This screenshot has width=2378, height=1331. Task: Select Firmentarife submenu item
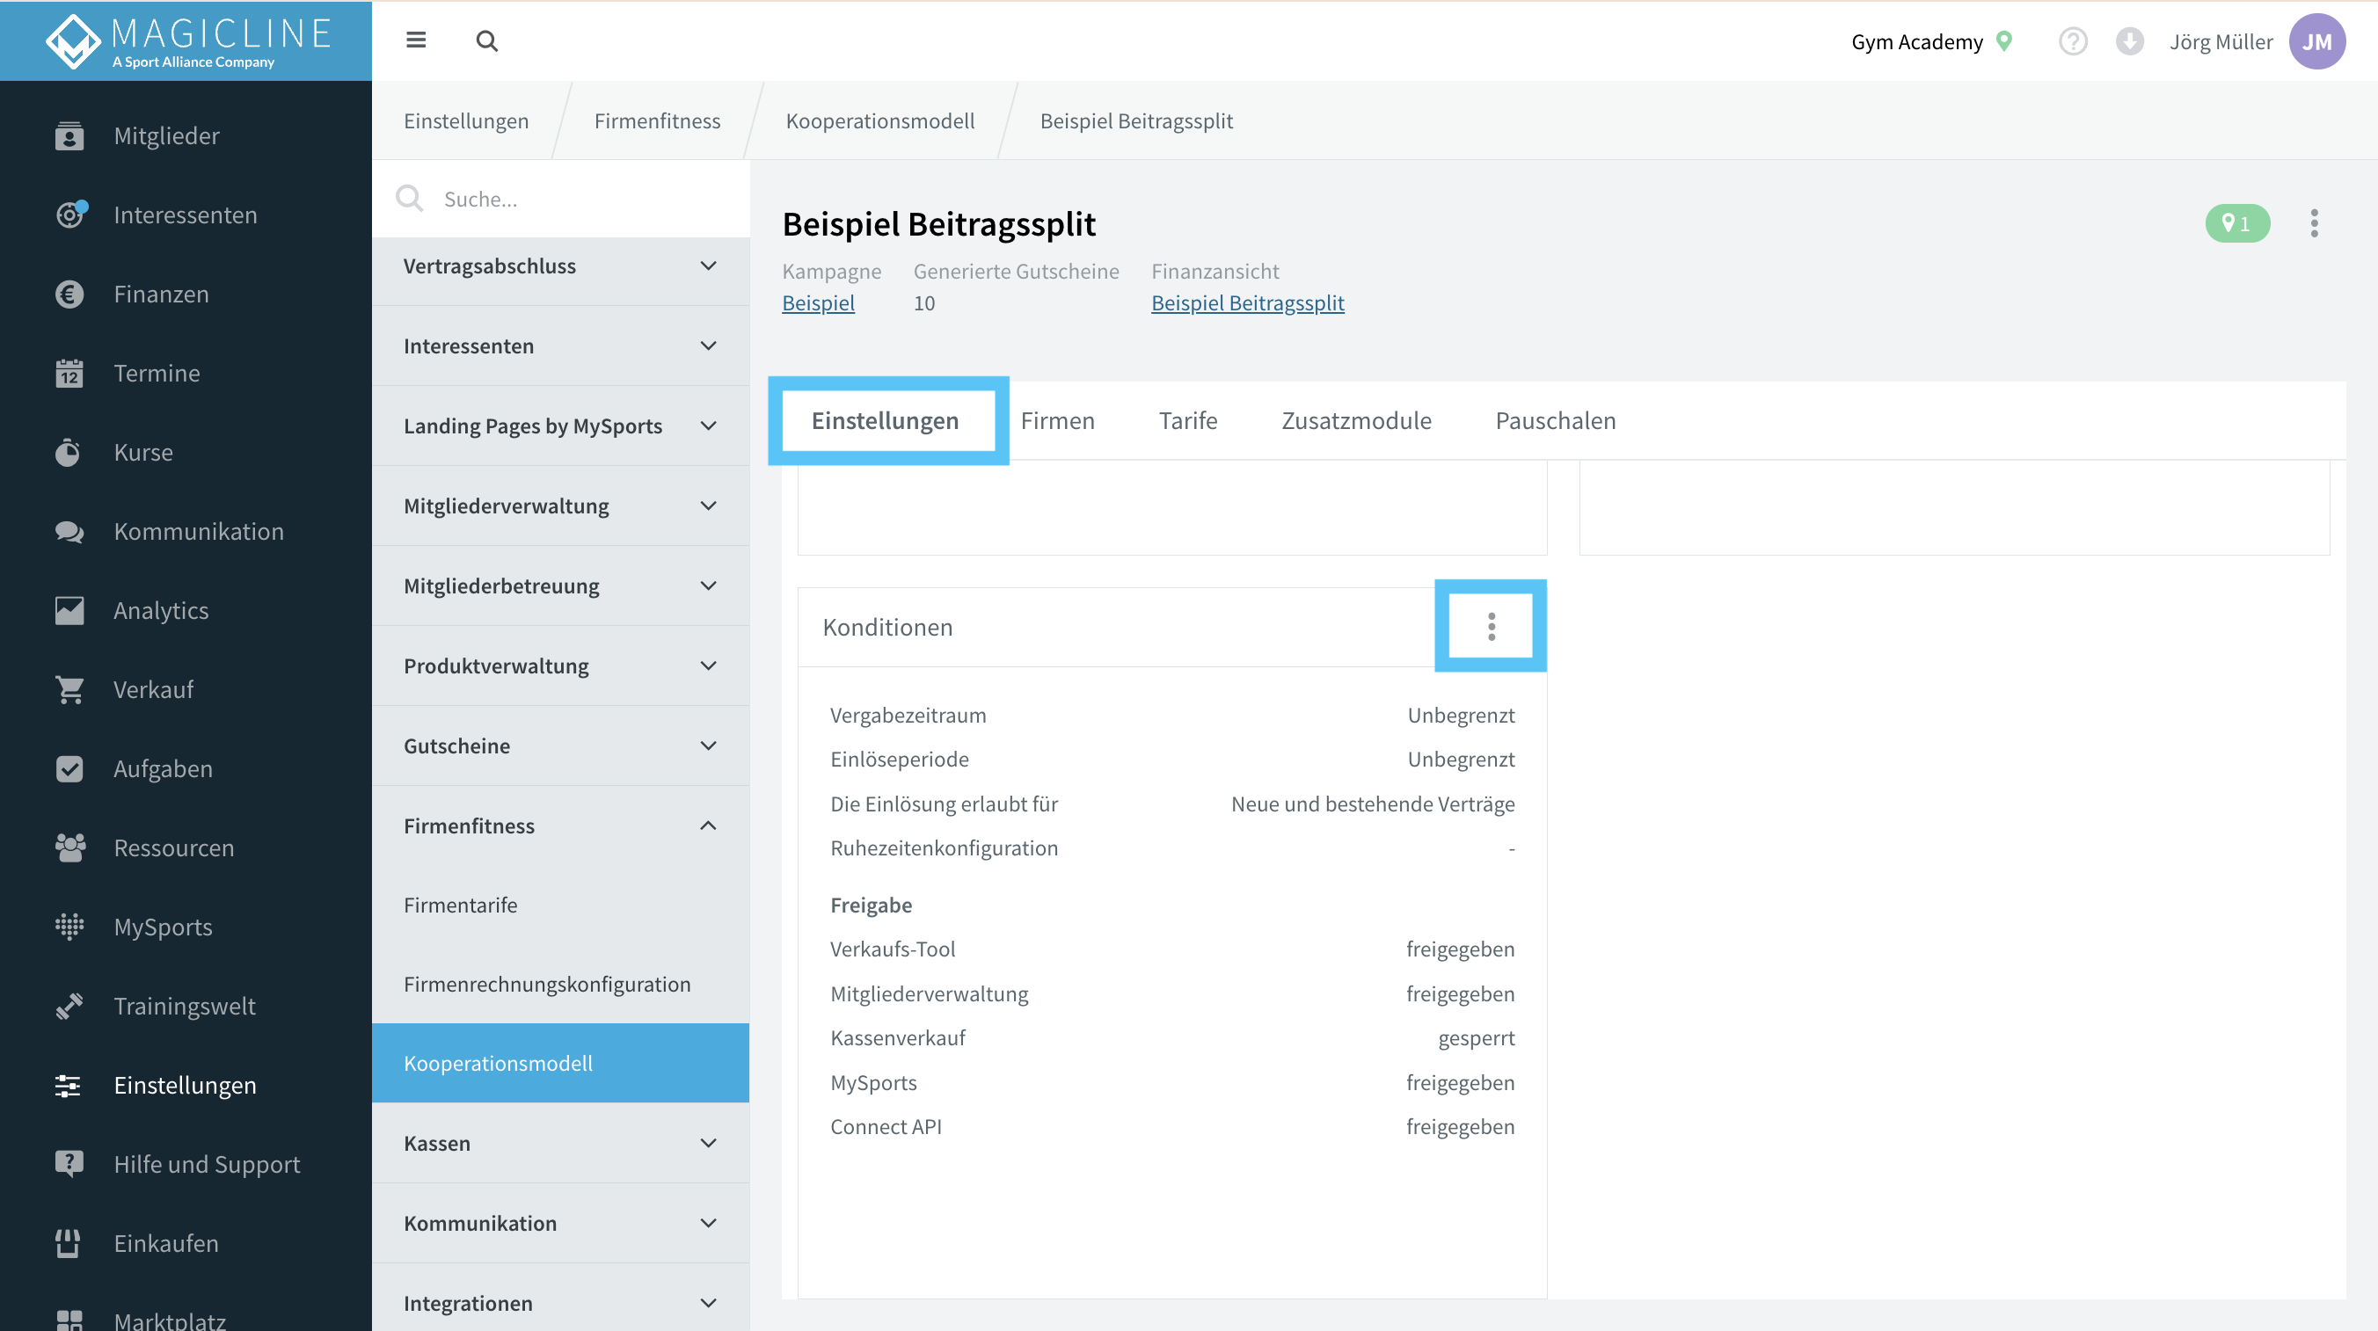pyautogui.click(x=561, y=905)
